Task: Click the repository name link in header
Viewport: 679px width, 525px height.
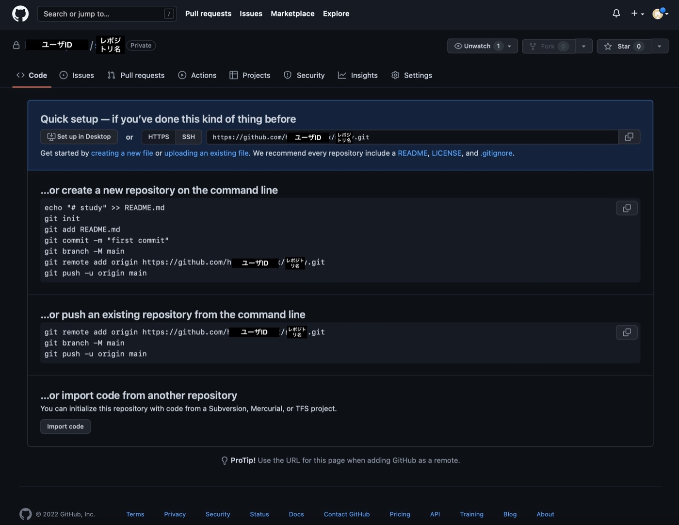Action: pos(110,45)
